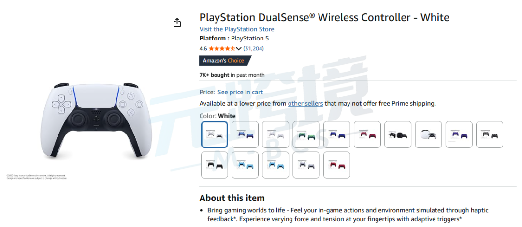Select the highlighted White color swatch

tap(215, 134)
